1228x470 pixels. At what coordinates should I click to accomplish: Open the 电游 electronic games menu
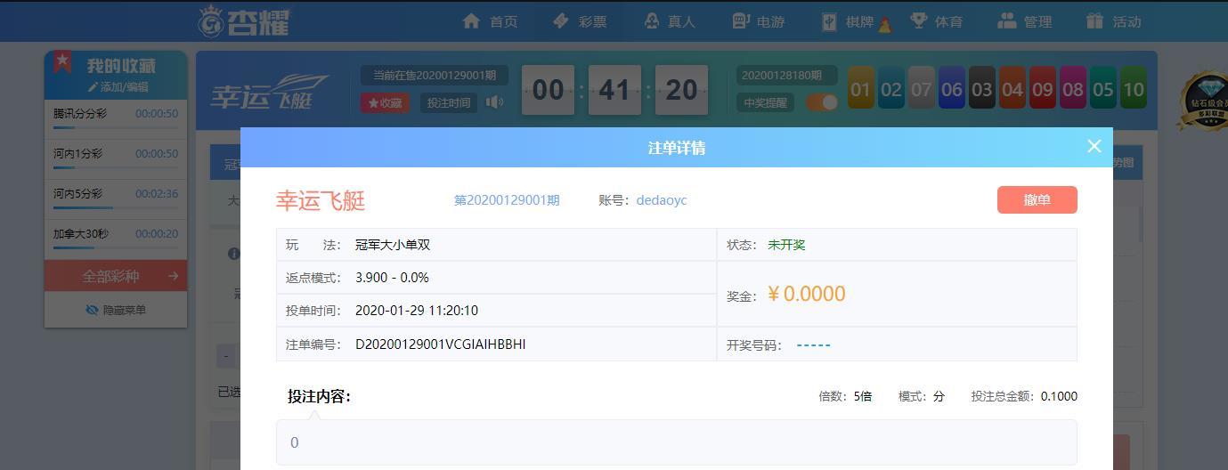758,21
